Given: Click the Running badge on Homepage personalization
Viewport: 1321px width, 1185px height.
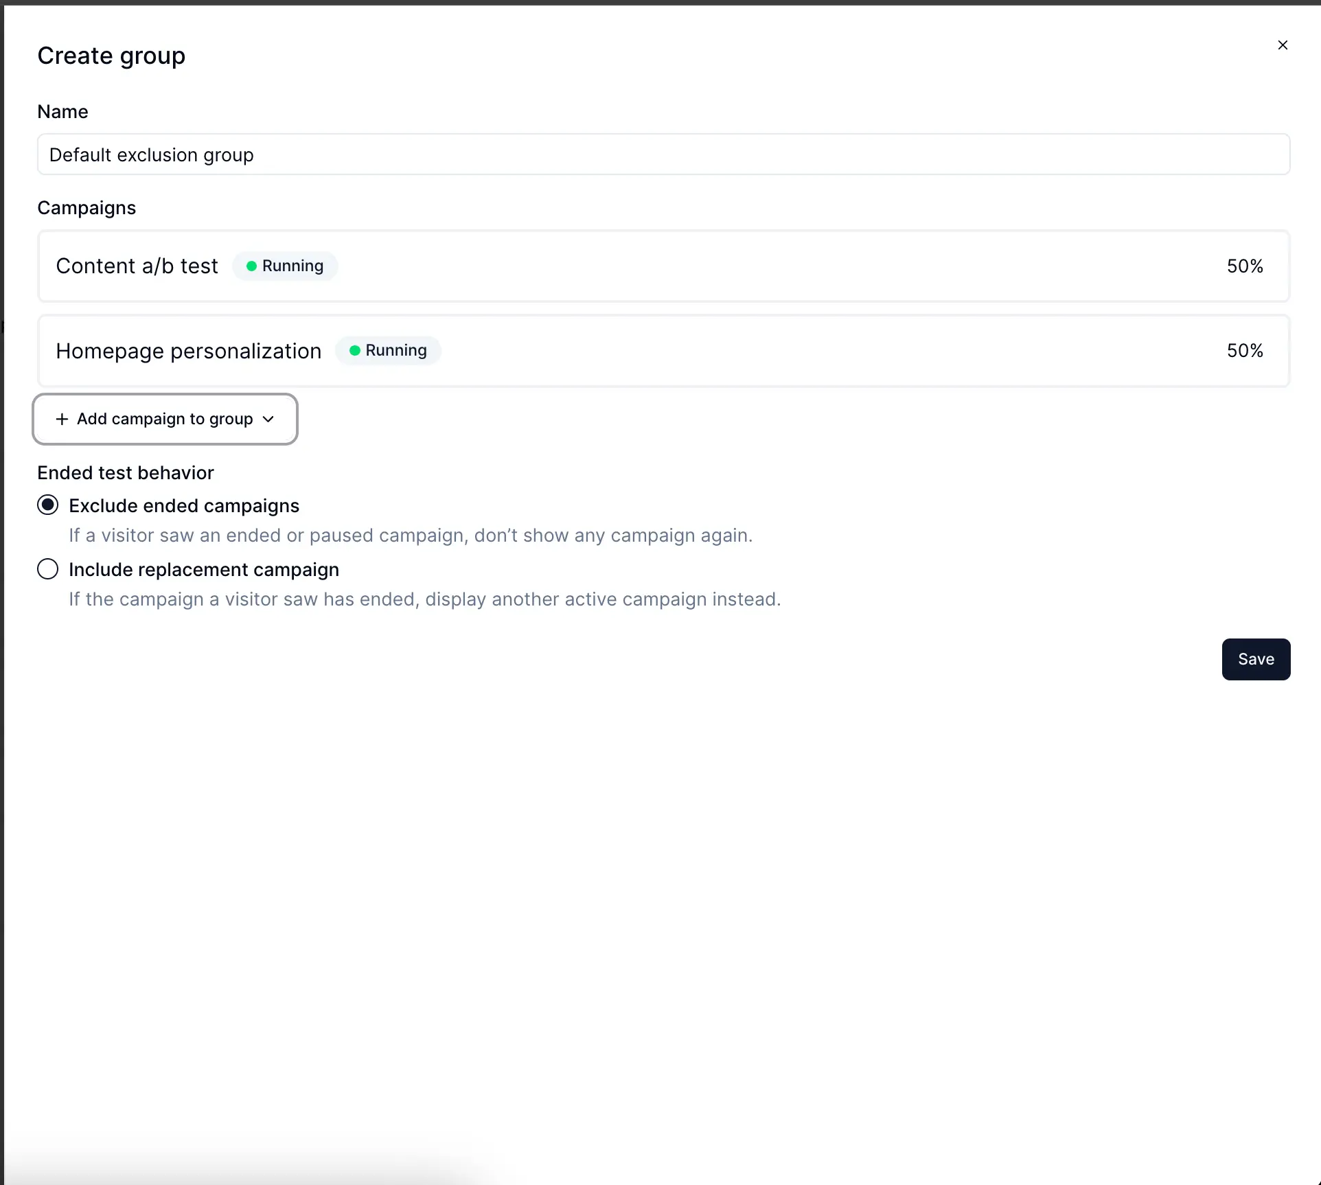Looking at the screenshot, I should click(387, 350).
